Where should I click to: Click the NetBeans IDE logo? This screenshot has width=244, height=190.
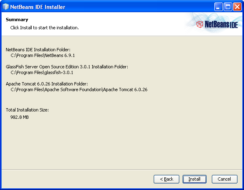click(217, 24)
